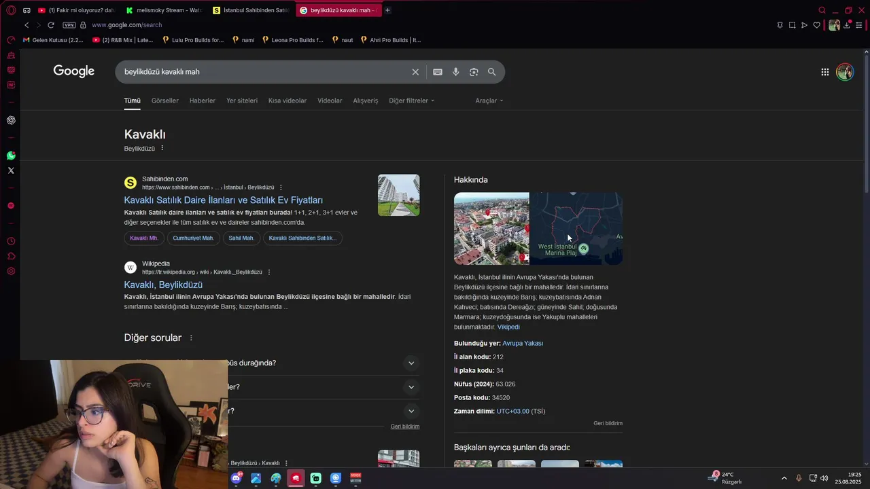This screenshot has height=489, width=870.
Task: Switch to the Videolar tab
Action: (330, 101)
